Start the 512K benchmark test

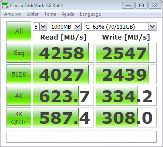coord(19,74)
